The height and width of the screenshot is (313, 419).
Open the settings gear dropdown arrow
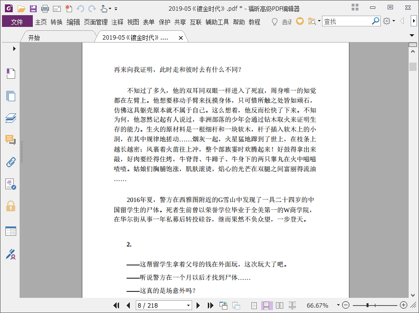(394, 21)
